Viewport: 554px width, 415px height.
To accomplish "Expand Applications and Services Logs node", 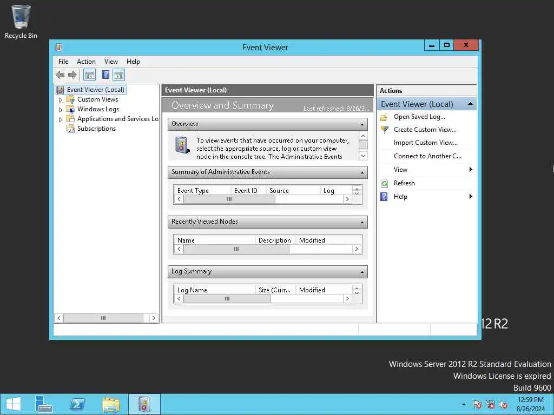I will pos(61,119).
